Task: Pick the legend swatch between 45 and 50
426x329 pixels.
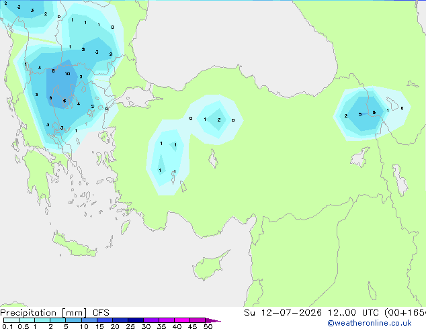Action: 198,320
